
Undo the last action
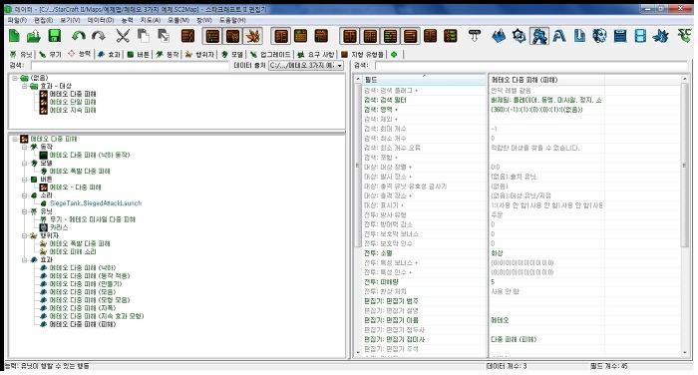79,36
